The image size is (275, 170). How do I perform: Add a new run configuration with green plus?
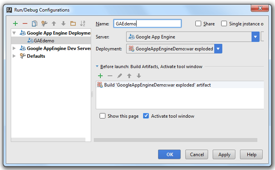point(15,23)
